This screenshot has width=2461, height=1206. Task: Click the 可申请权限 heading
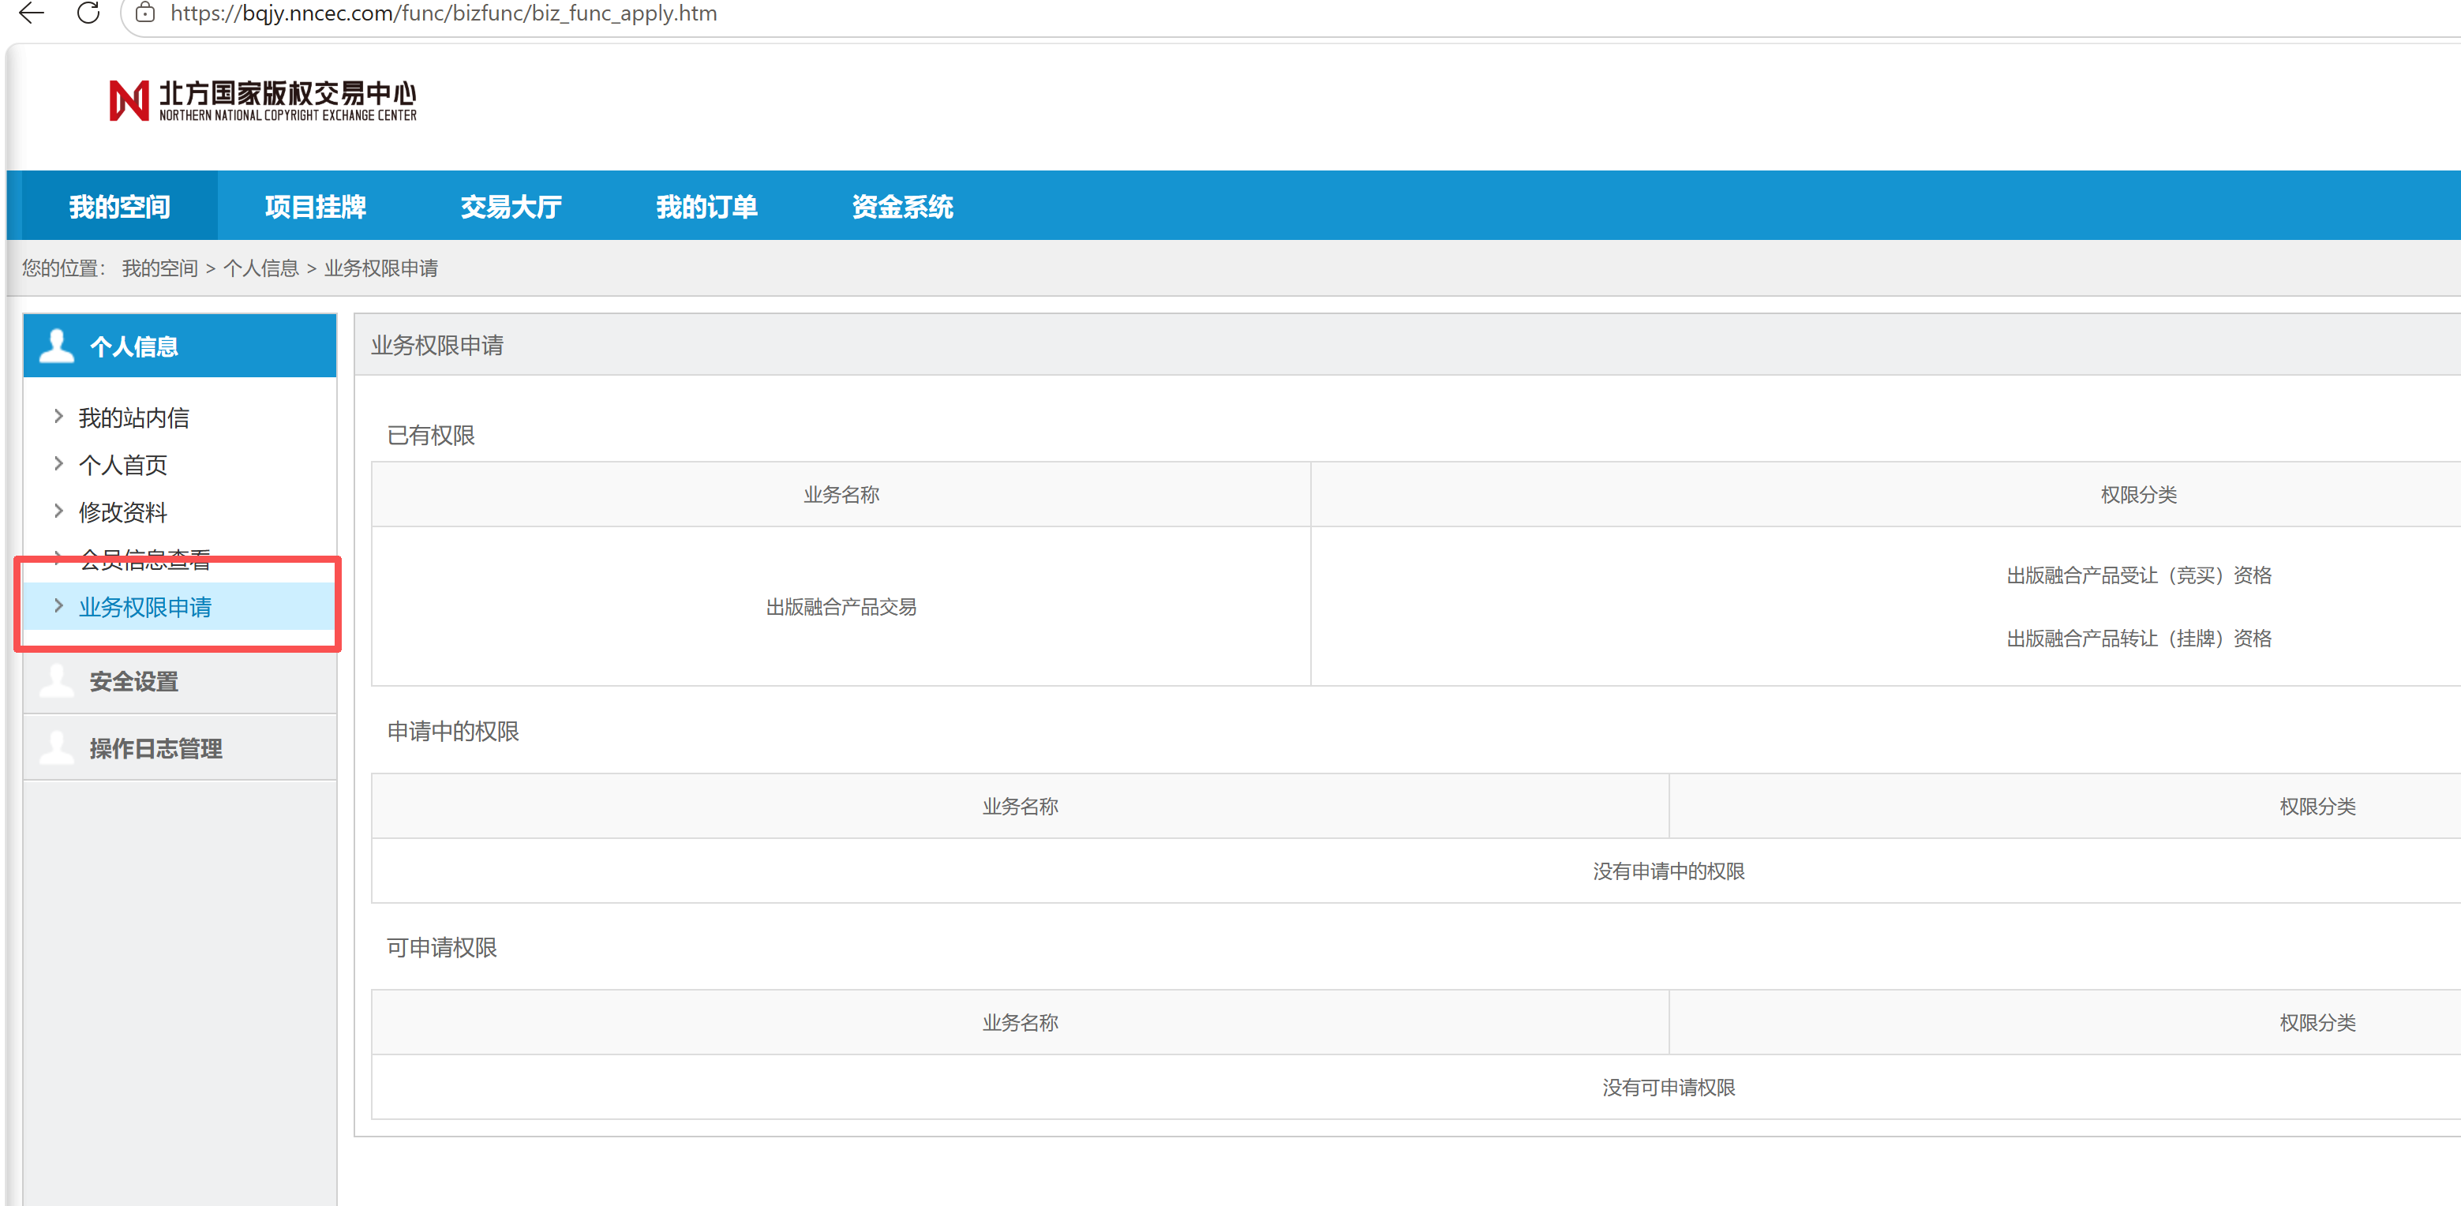[x=441, y=948]
